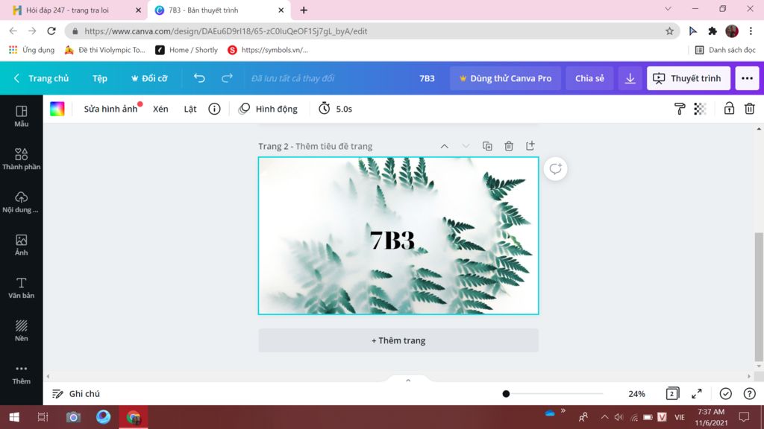Image resolution: width=764 pixels, height=429 pixels.
Task: Open the grid view page counter
Action: 672,393
